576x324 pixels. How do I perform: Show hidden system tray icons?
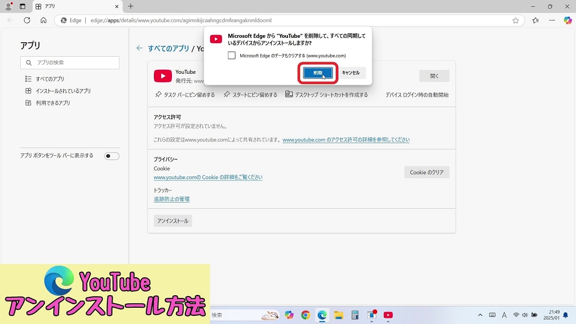tap(480, 315)
